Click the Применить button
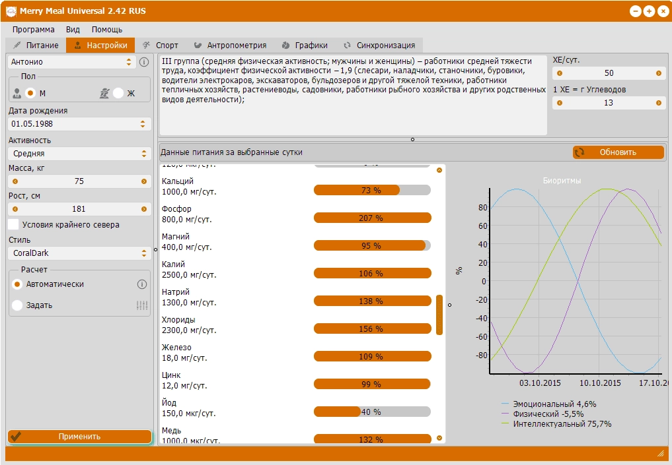The width and height of the screenshot is (672, 465). tap(80, 437)
